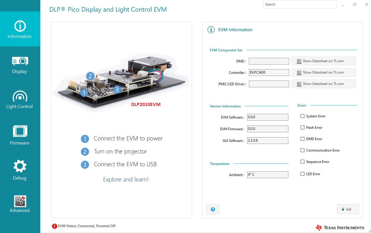371x233 pixels.
Task: Click the DLP2010EVM board image
Action: [x=121, y=82]
